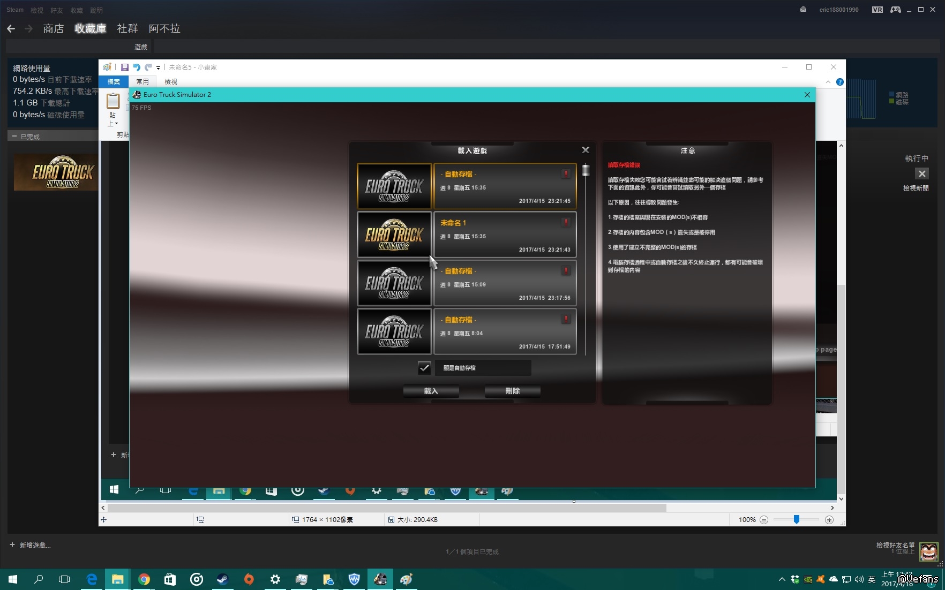This screenshot has height=590, width=945.
Task: Go back using Steam's back arrow
Action: [11, 29]
